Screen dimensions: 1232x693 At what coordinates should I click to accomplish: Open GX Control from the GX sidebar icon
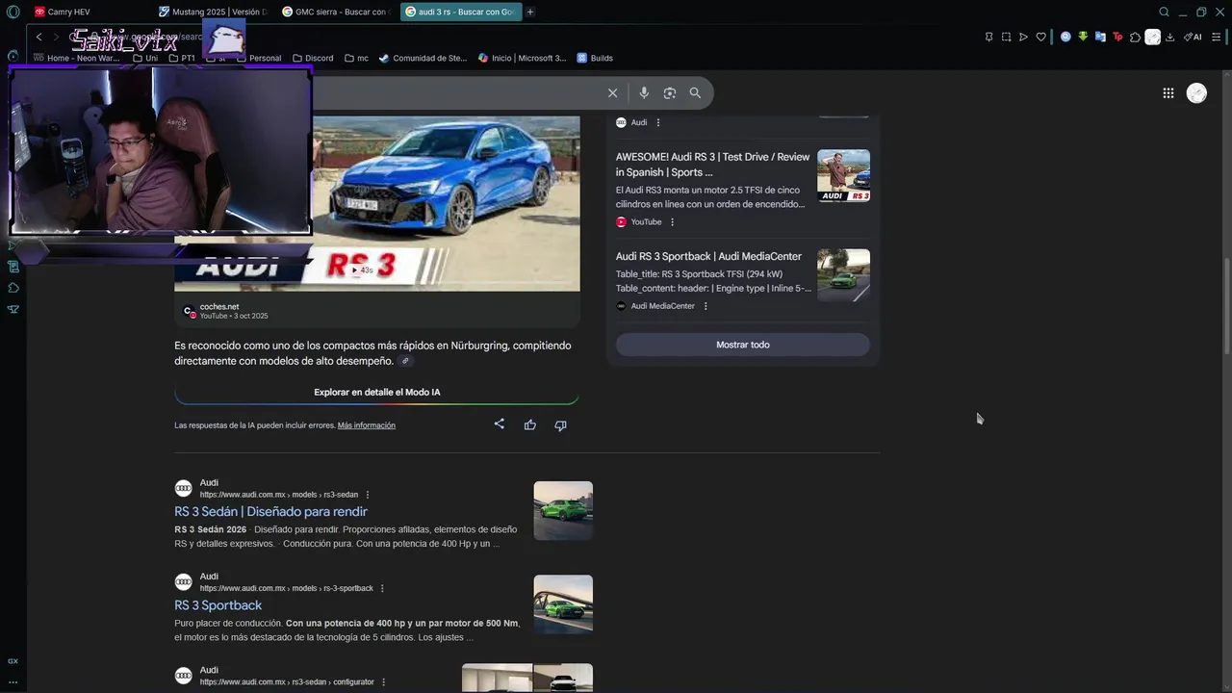pos(13,660)
